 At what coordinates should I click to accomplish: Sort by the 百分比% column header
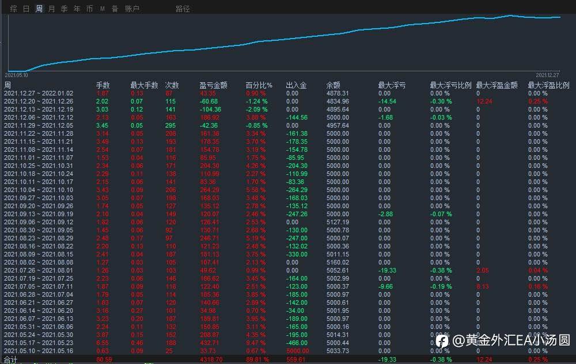click(259, 85)
